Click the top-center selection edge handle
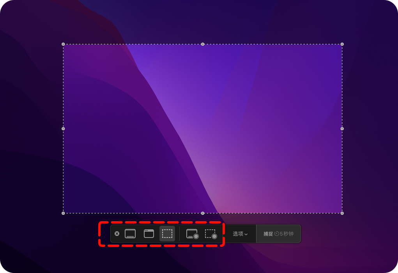The image size is (398, 273). tap(203, 44)
